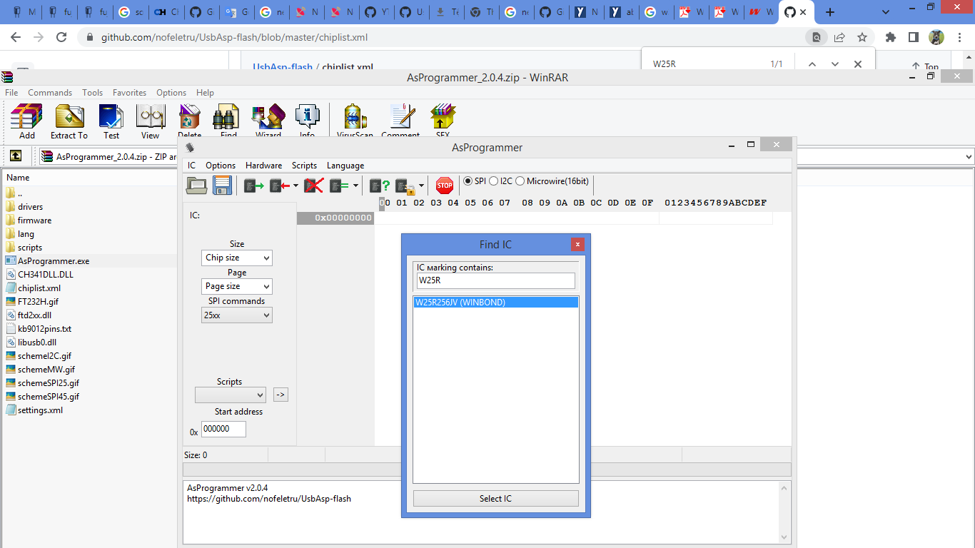Select AsProgrammer.exe in WinRAR file list
Viewport: 975px width, 548px height.
pos(54,261)
